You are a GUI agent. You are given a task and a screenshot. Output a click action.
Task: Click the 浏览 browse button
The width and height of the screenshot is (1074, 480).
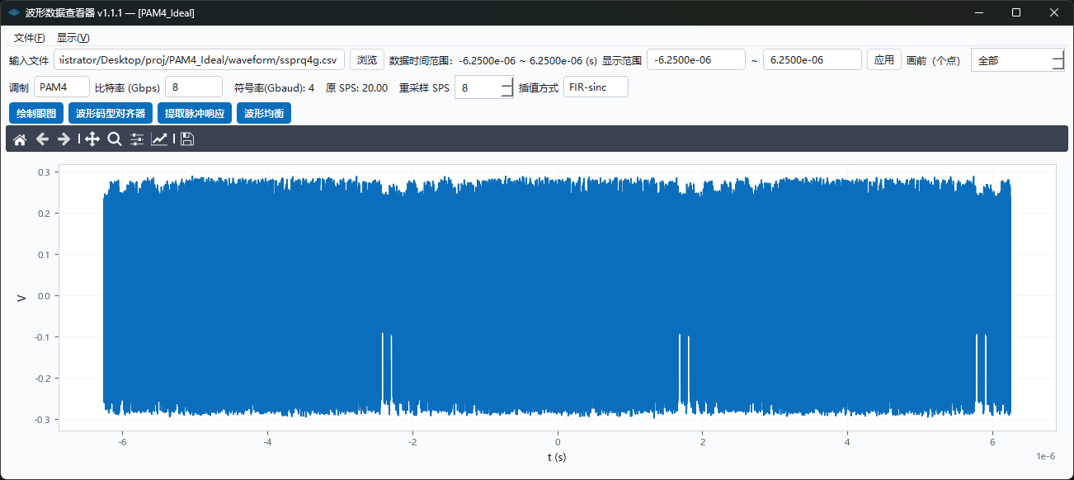tap(367, 60)
